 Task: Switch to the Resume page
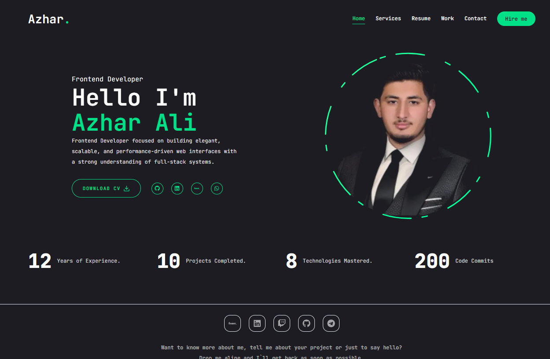click(421, 18)
